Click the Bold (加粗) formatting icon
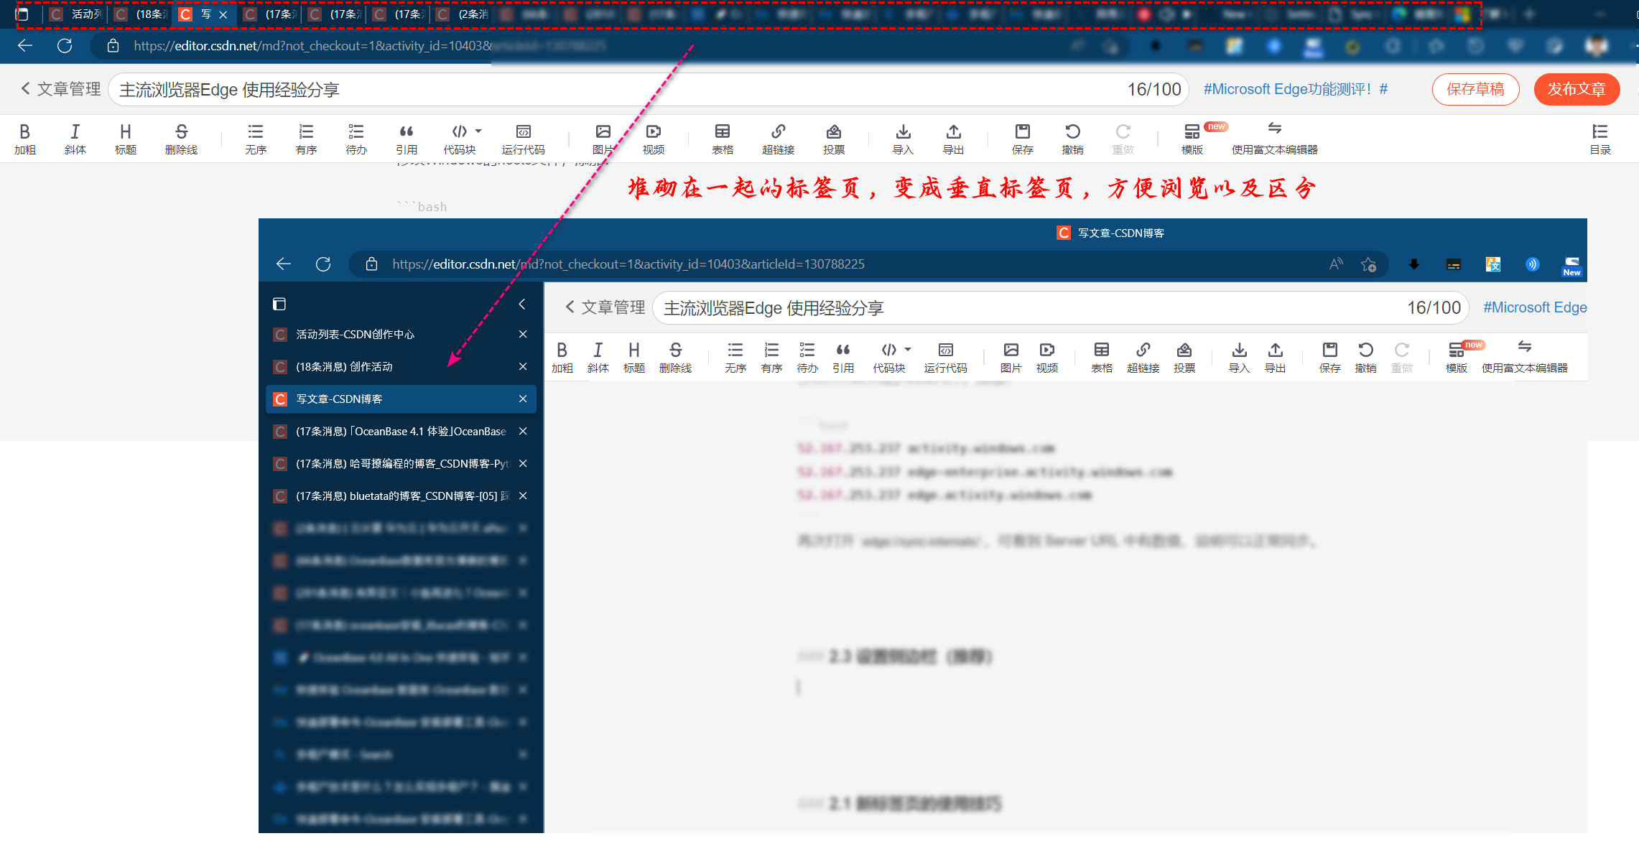The width and height of the screenshot is (1639, 864). [x=24, y=132]
